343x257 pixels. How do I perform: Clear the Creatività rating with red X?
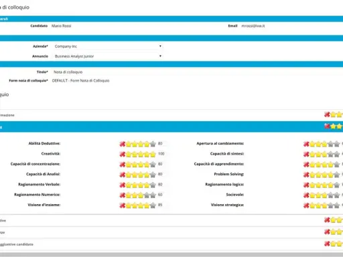pyautogui.click(x=123, y=154)
